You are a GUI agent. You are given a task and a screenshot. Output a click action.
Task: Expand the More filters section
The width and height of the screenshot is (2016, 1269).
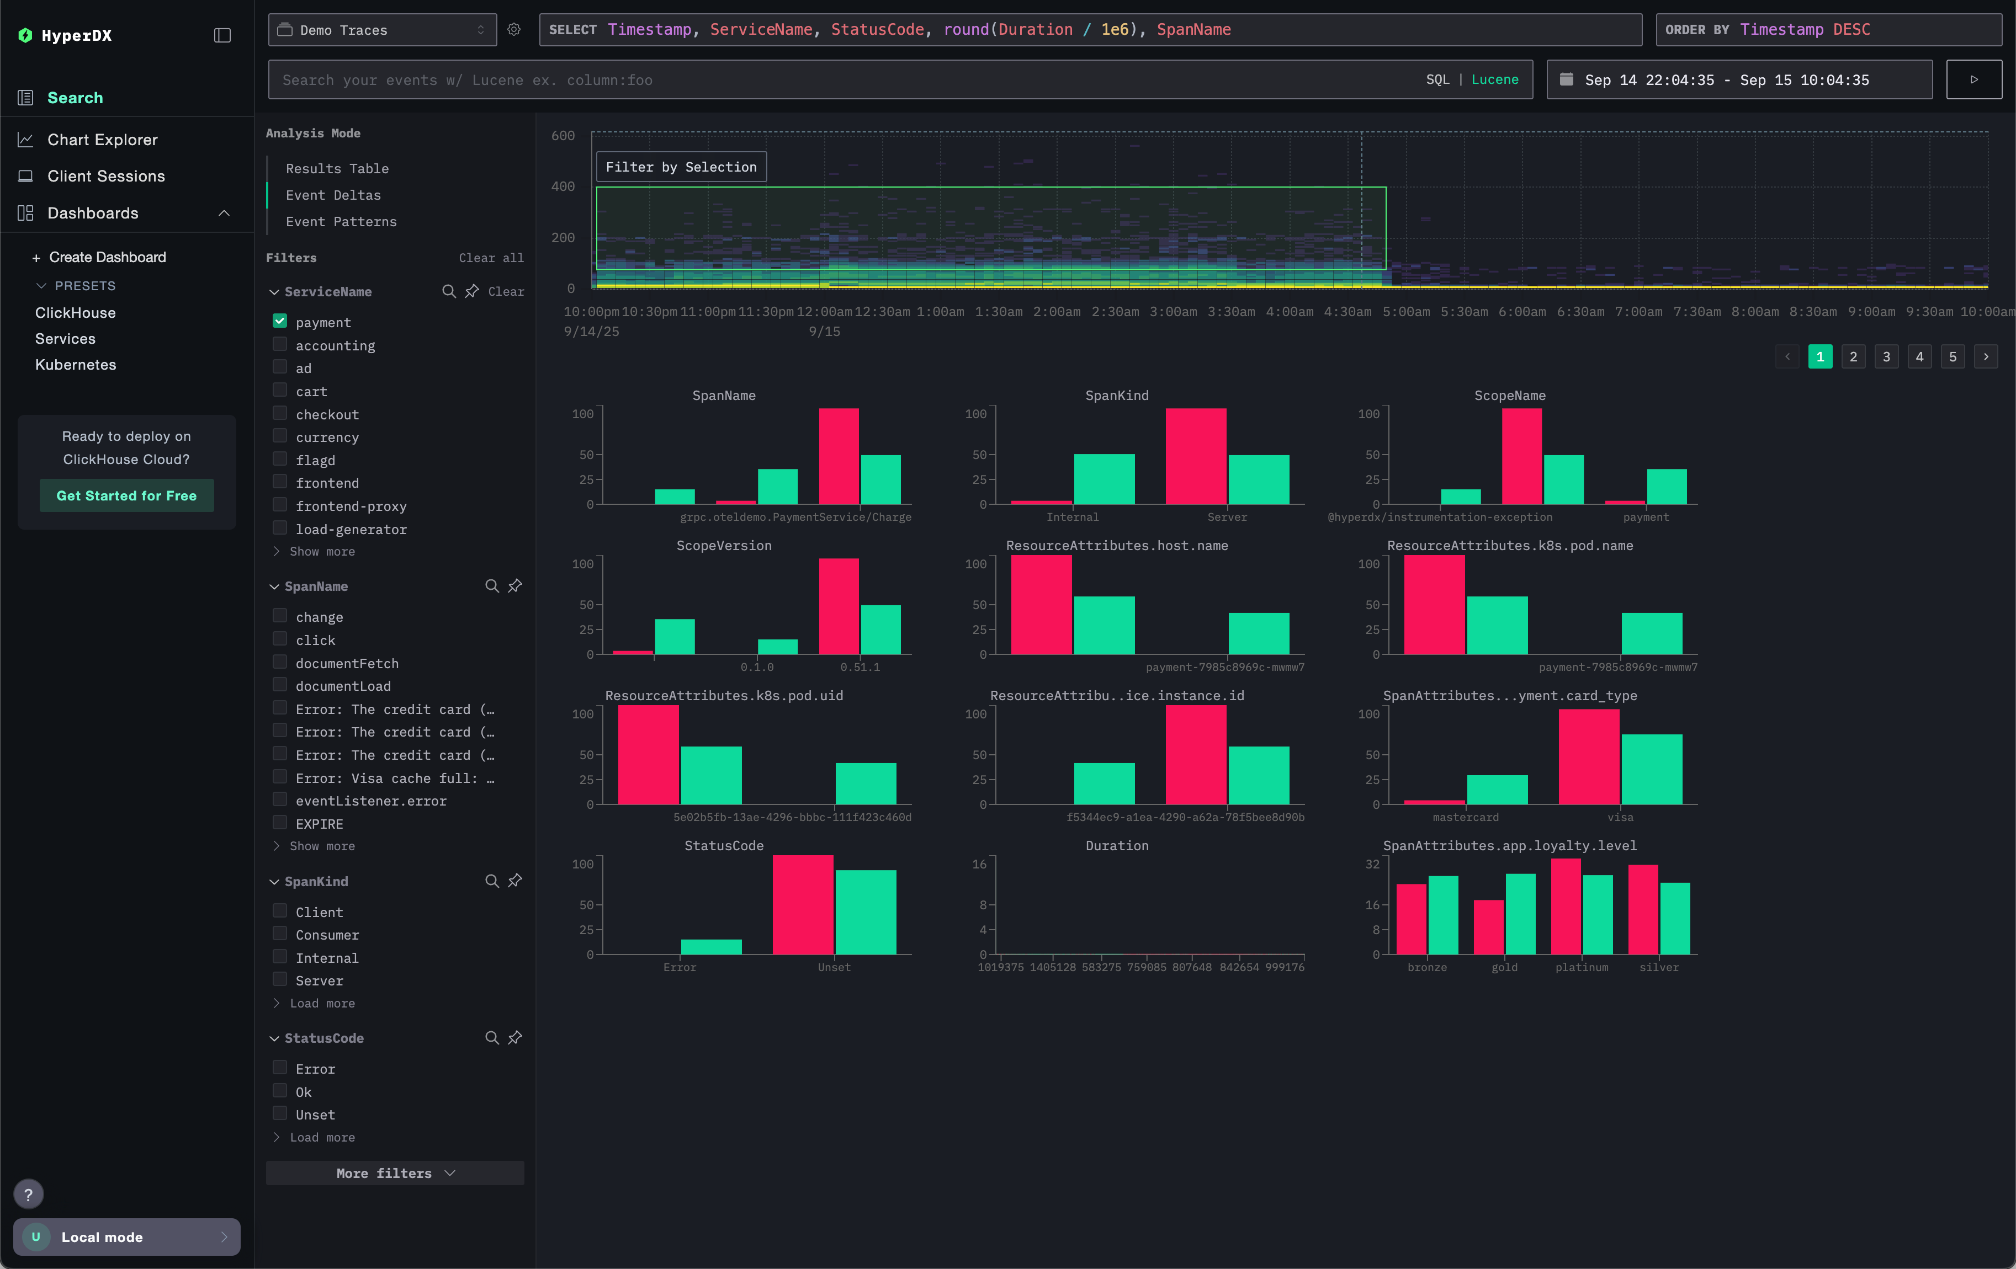click(394, 1173)
